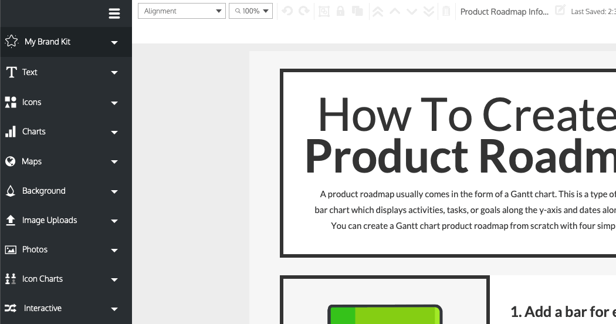Click Send to back double-down arrows
The height and width of the screenshot is (324, 616).
click(429, 11)
